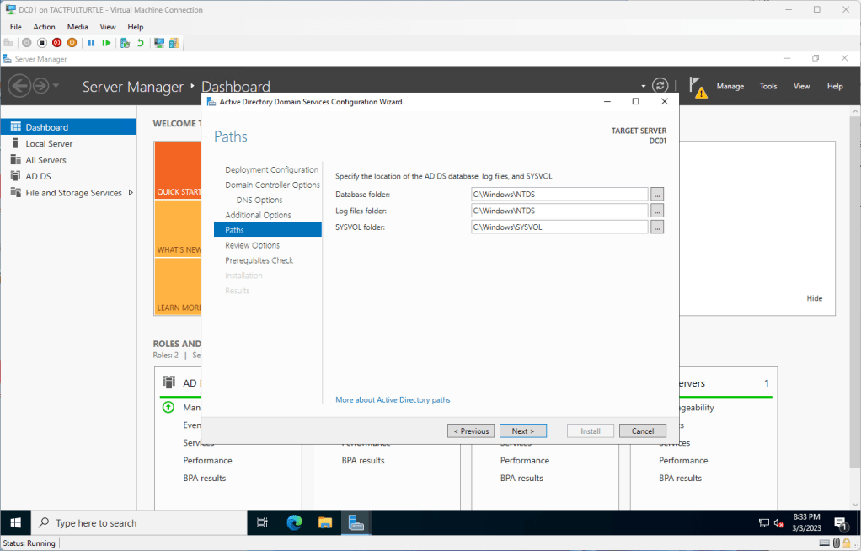Open the Tools menu in Server Manager
Screen dimensions: 861x551
pyautogui.click(x=768, y=86)
